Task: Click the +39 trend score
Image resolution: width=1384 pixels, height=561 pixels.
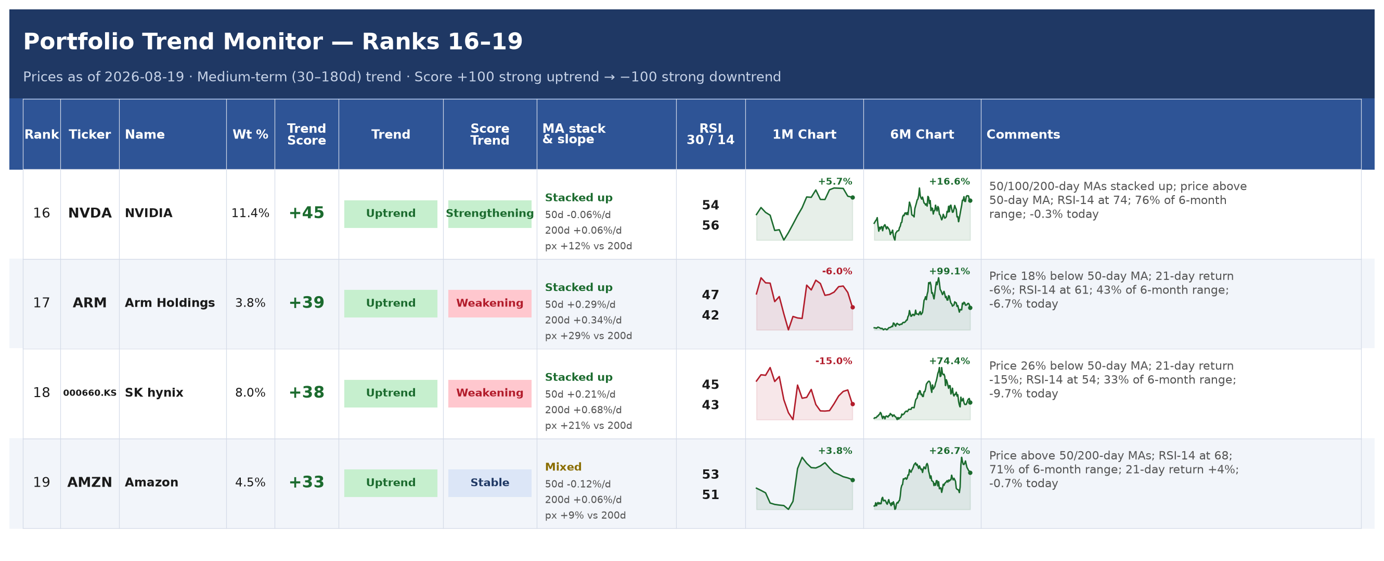Action: click(306, 303)
